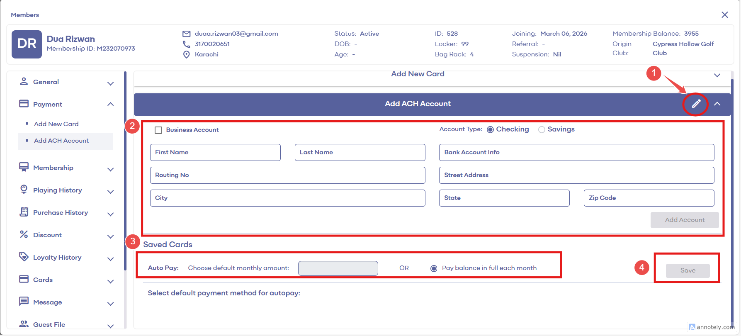Click the Purchase History receipt icon
Viewport: 741px width, 336px height.
coord(24,212)
